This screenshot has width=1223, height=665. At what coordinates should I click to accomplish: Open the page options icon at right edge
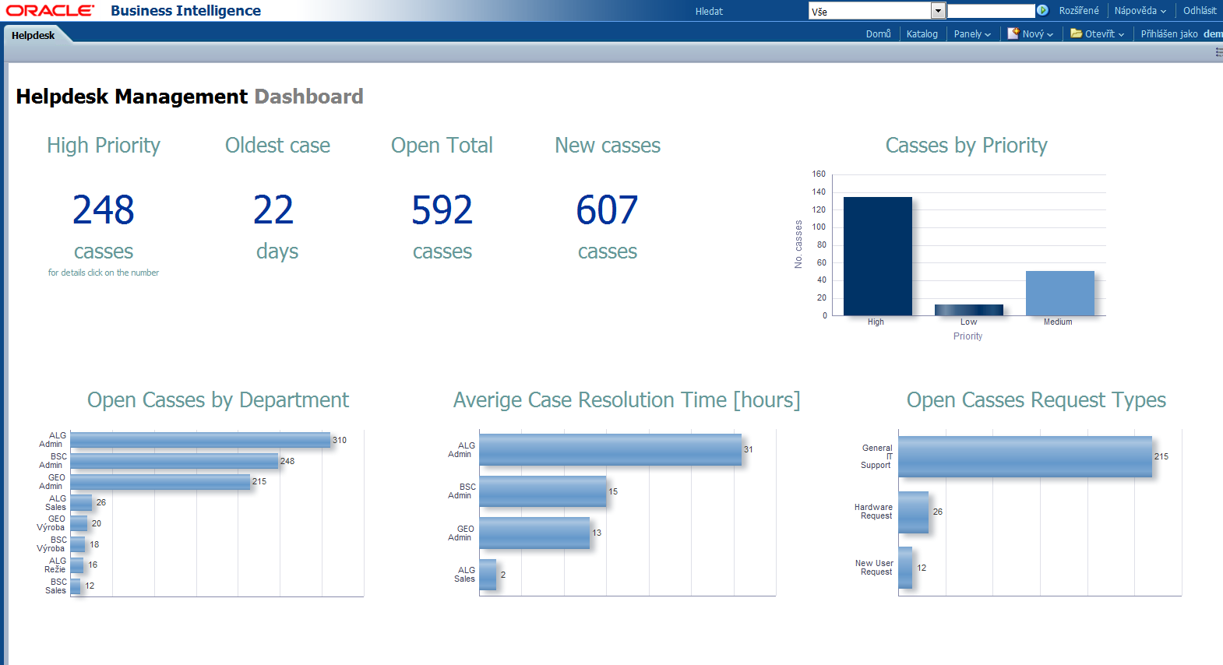click(x=1219, y=52)
